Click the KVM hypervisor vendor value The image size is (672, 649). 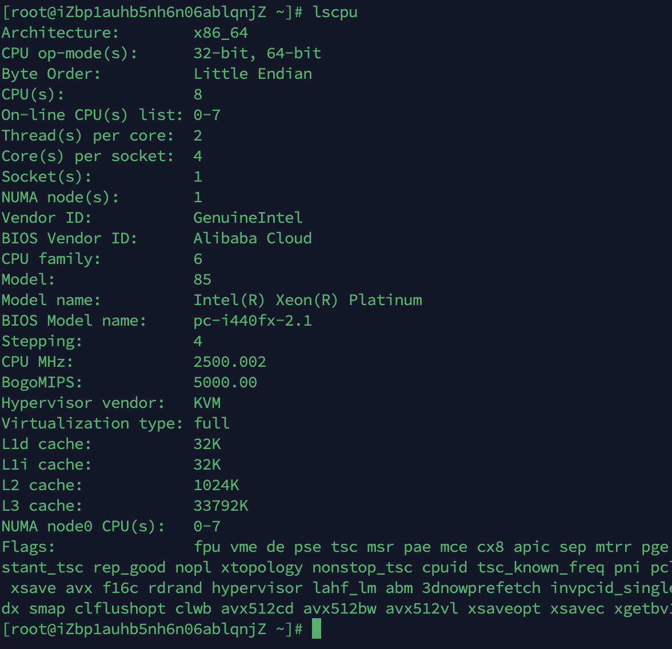207,403
